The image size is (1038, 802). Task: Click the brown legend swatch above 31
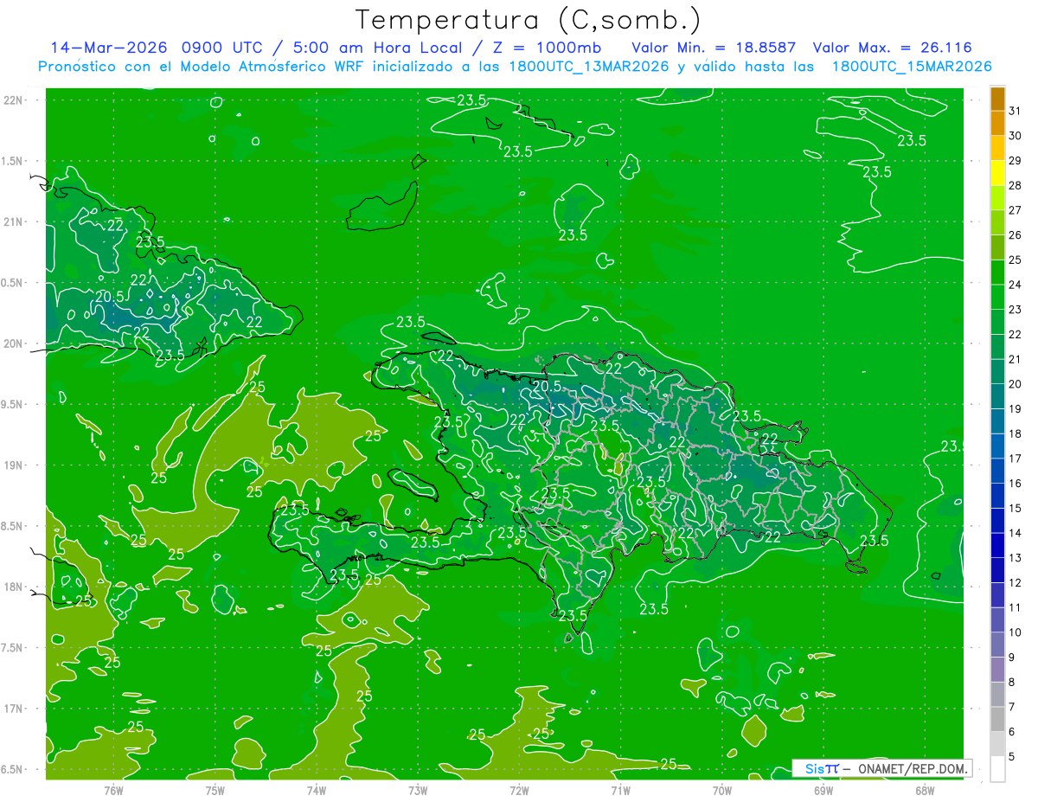997,99
